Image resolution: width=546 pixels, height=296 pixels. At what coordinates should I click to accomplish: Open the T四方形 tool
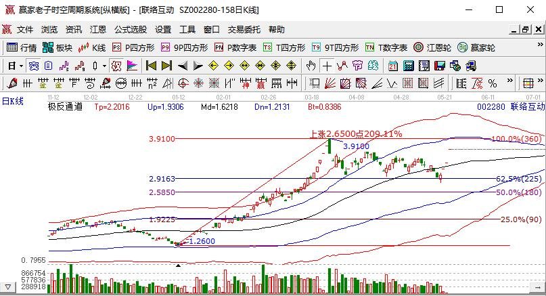point(284,47)
